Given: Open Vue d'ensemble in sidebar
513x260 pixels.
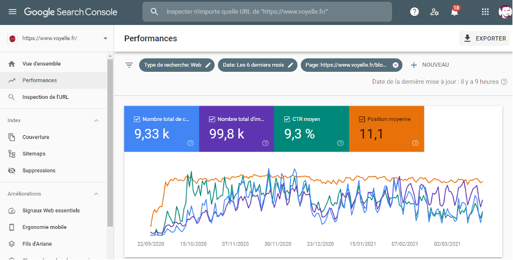Looking at the screenshot, I should click(41, 64).
